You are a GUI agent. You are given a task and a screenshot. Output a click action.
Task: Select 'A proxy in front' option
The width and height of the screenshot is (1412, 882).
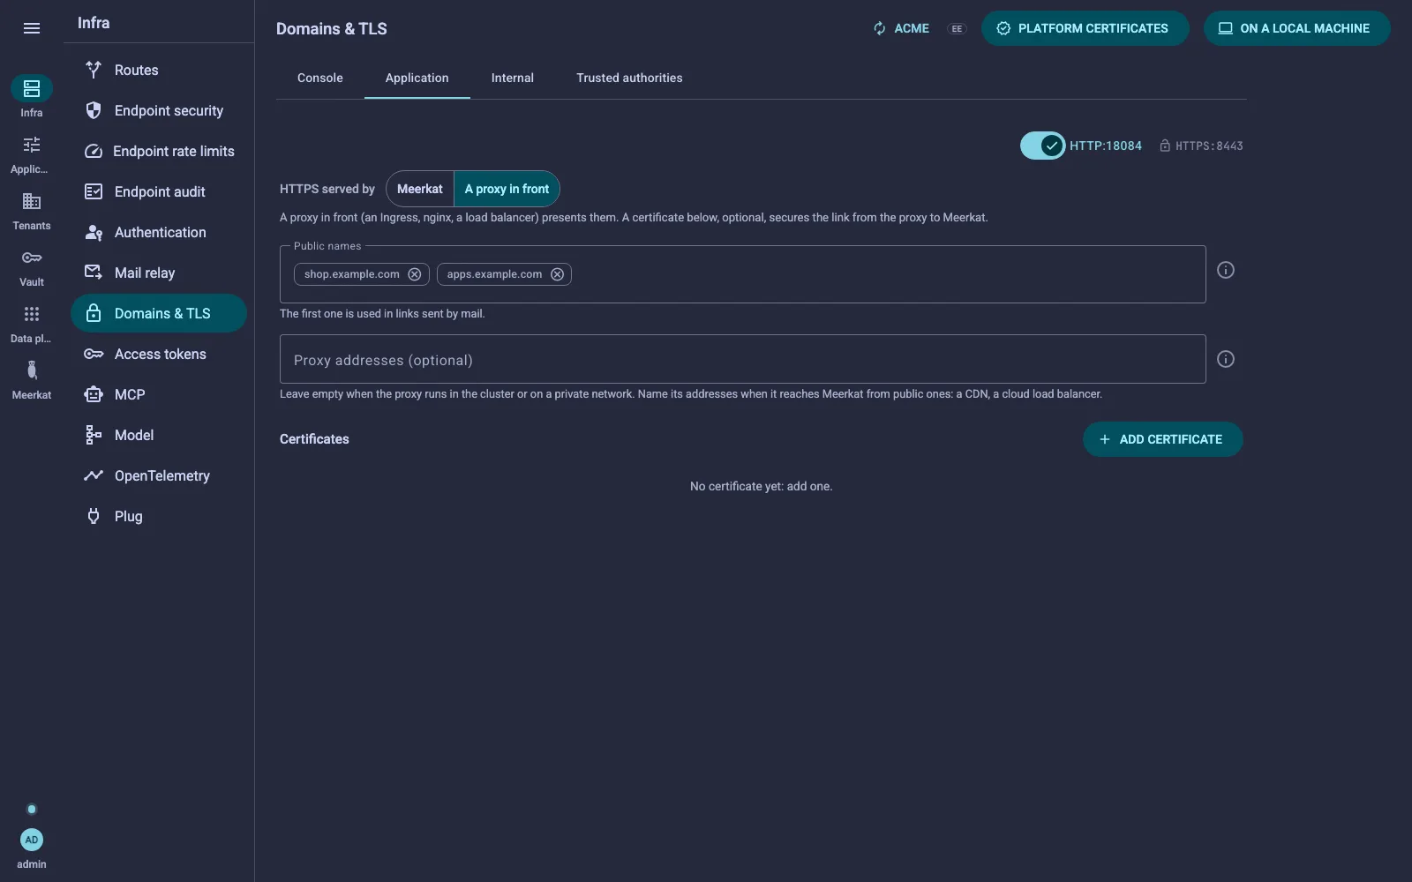click(x=507, y=189)
